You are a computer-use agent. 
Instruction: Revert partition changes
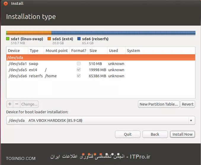click(x=188, y=104)
